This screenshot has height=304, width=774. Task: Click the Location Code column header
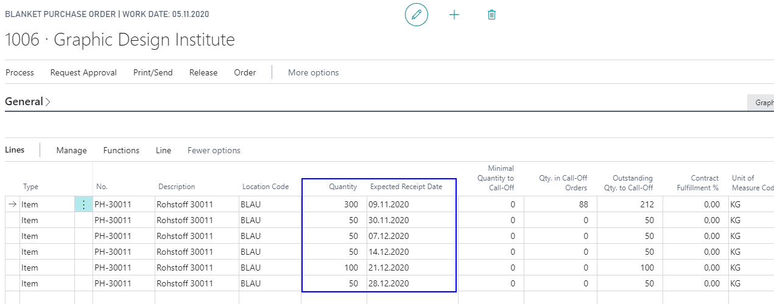coord(266,187)
